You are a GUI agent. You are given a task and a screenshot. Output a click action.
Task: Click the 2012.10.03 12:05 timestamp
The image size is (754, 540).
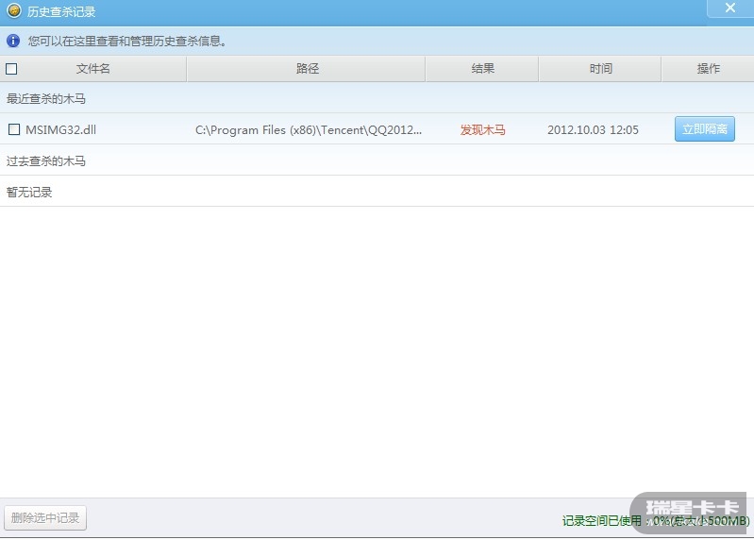593,130
